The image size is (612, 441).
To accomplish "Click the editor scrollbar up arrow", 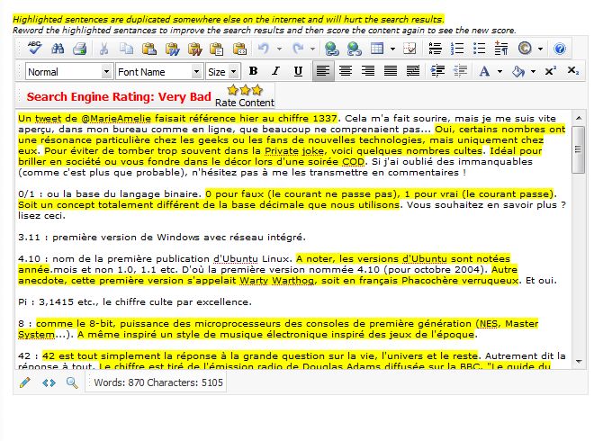I will [579, 118].
